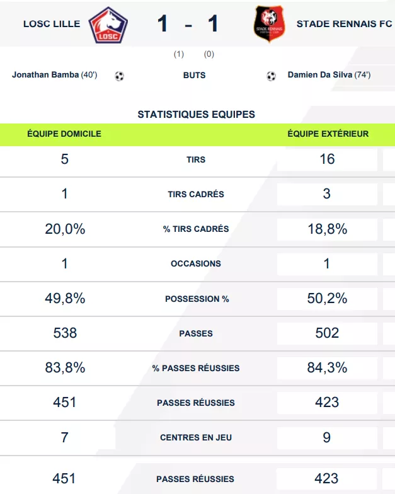Click the CENTRES EN JEU row label

pos(196,437)
